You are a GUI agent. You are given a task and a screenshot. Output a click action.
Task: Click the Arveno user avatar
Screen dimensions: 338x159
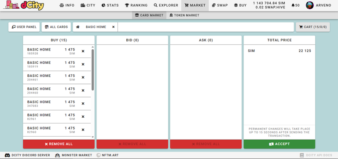coord(309,5)
